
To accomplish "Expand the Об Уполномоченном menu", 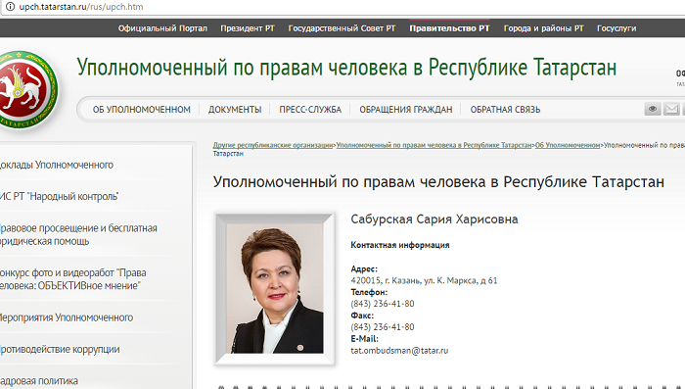I will [x=142, y=110].
